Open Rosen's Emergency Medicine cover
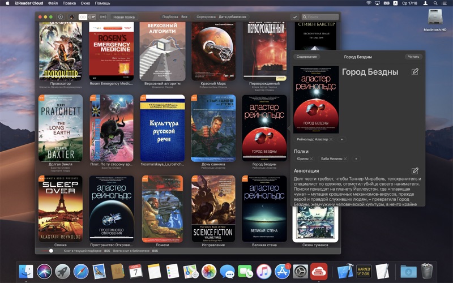Viewport: 453px width, 283px height. point(112,51)
